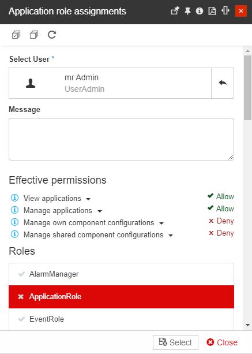
Task: Toggle the AlarmManager role
Action: (121, 274)
